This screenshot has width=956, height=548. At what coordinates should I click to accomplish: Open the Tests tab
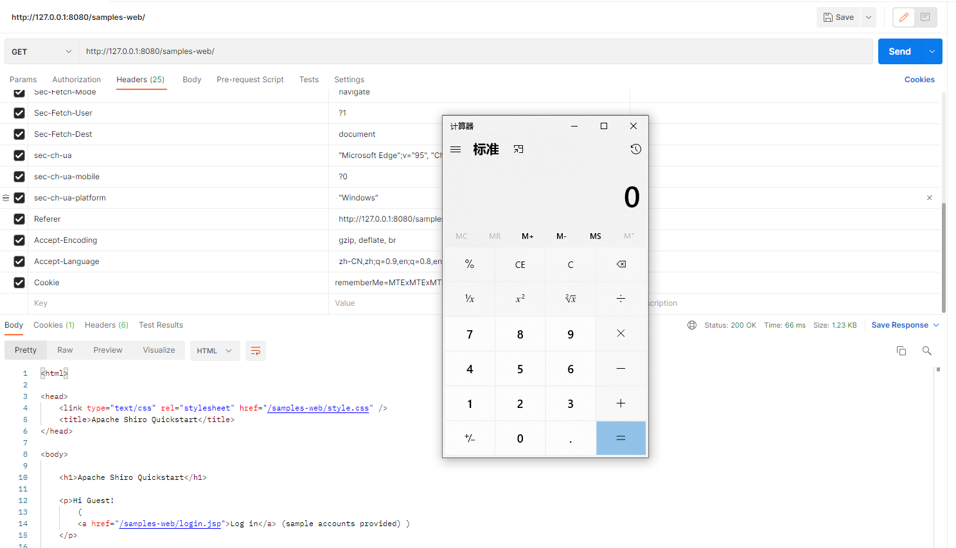(309, 80)
